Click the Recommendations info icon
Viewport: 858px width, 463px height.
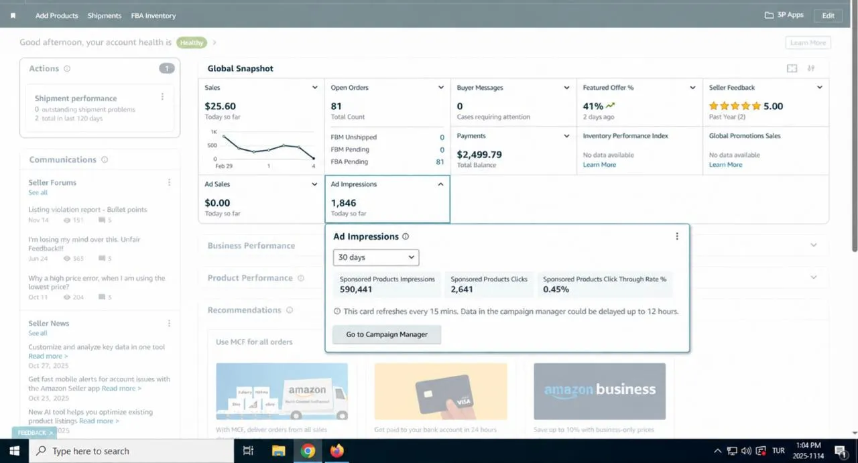coord(290,310)
